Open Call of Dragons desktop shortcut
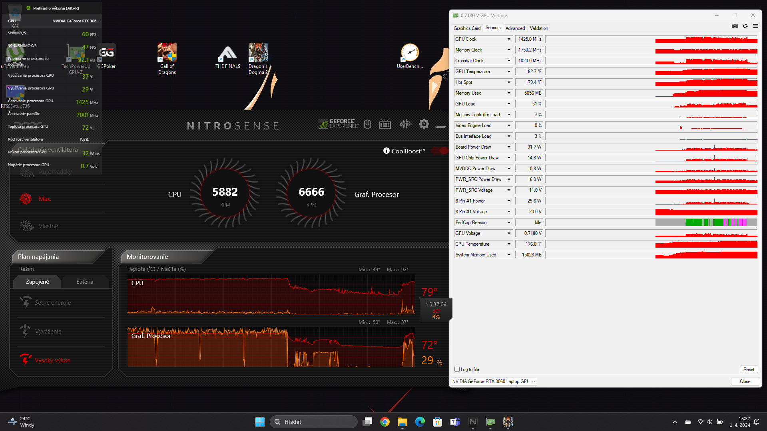 pos(167,59)
